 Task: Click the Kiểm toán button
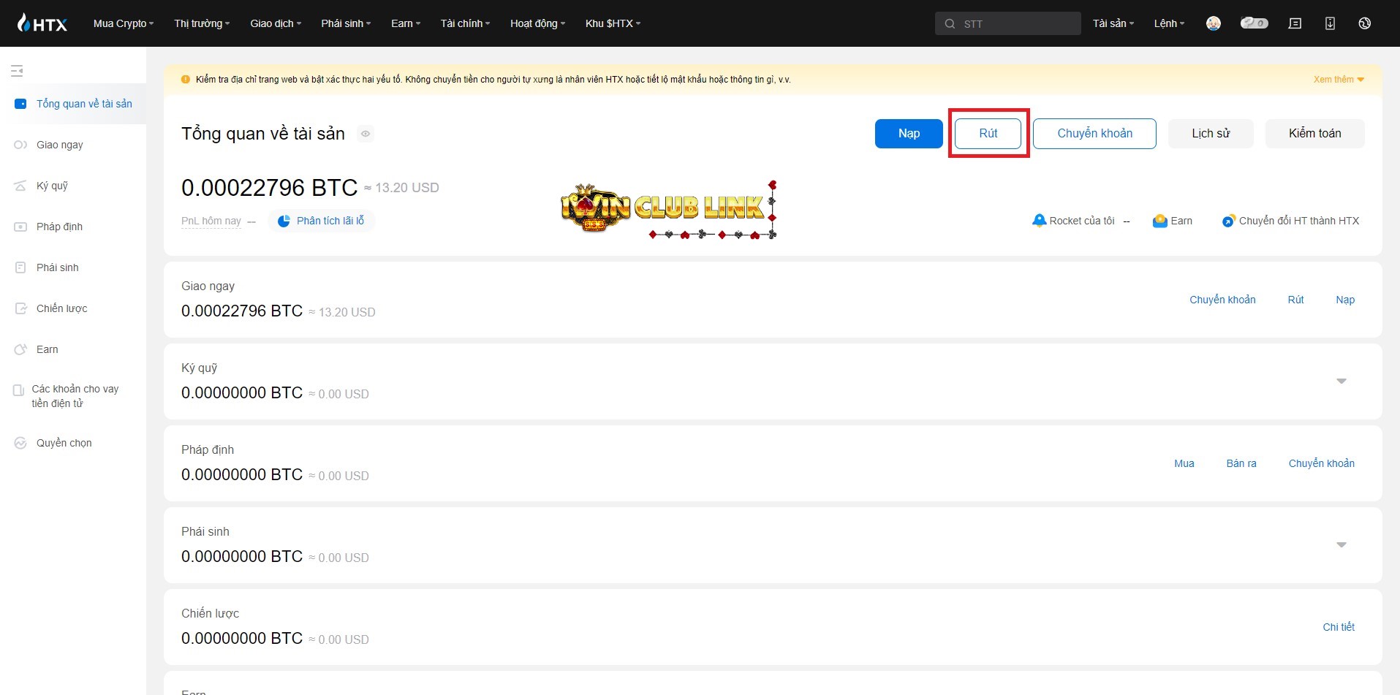tap(1314, 134)
